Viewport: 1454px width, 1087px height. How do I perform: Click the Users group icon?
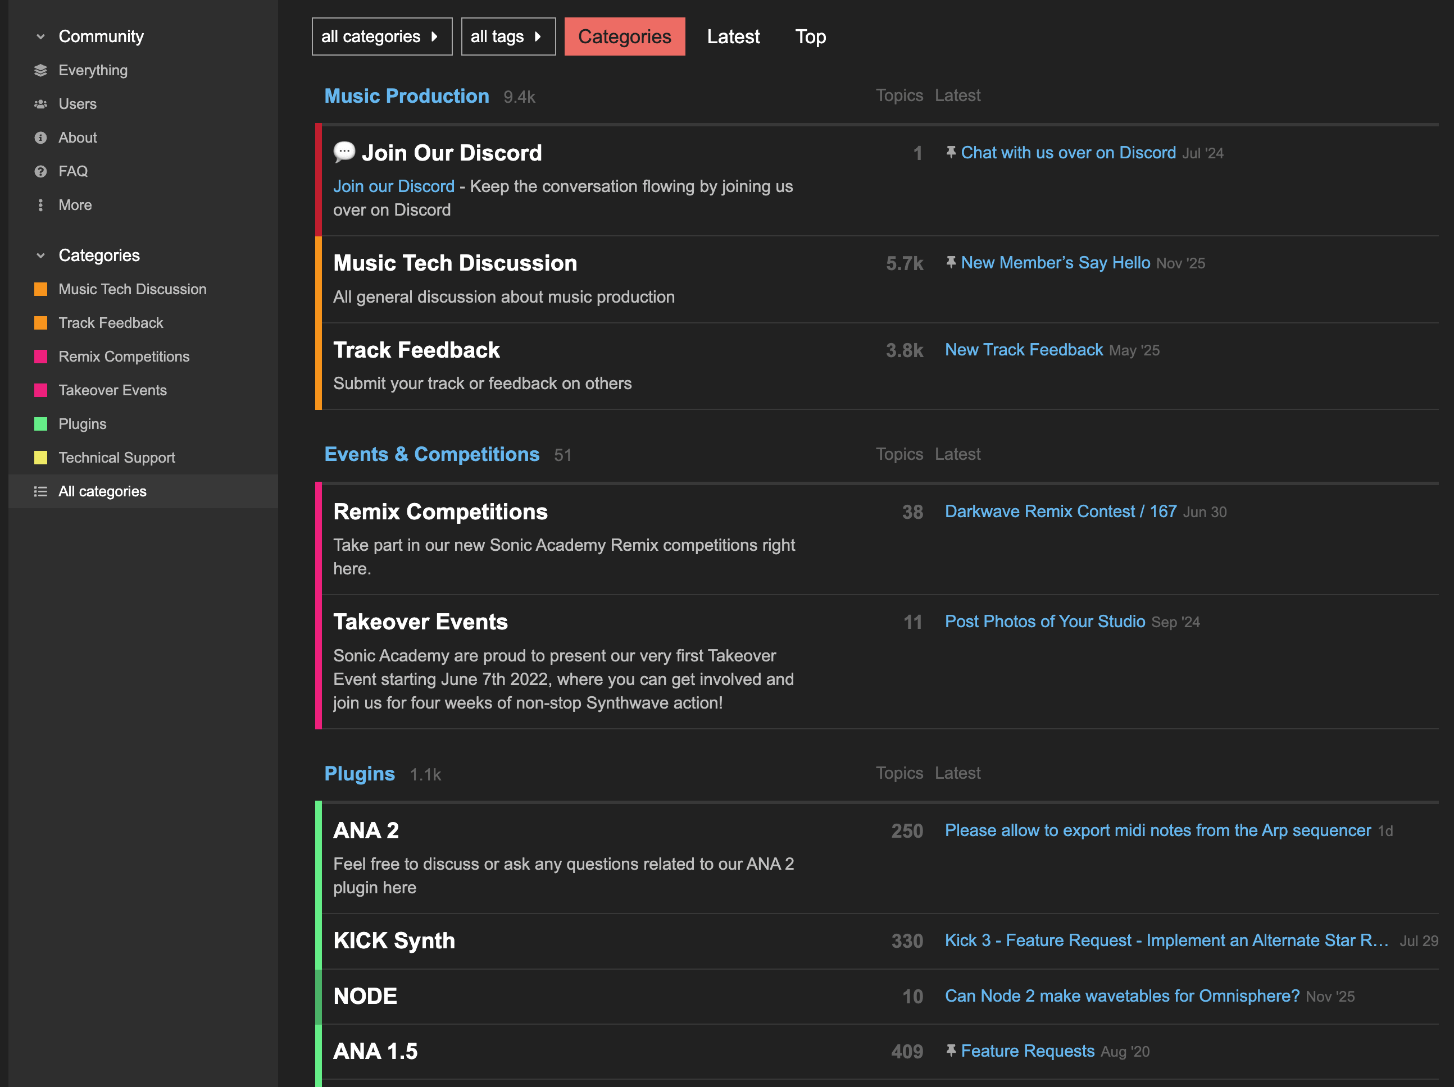click(41, 104)
